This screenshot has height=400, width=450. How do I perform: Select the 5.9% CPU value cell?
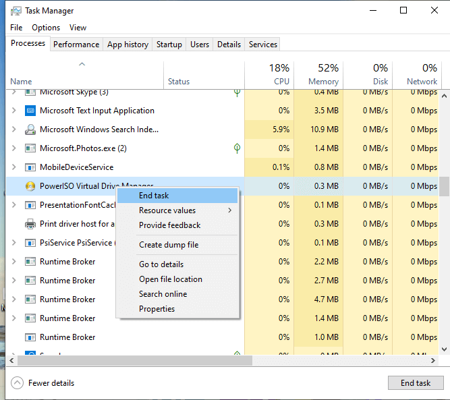[x=269, y=130]
